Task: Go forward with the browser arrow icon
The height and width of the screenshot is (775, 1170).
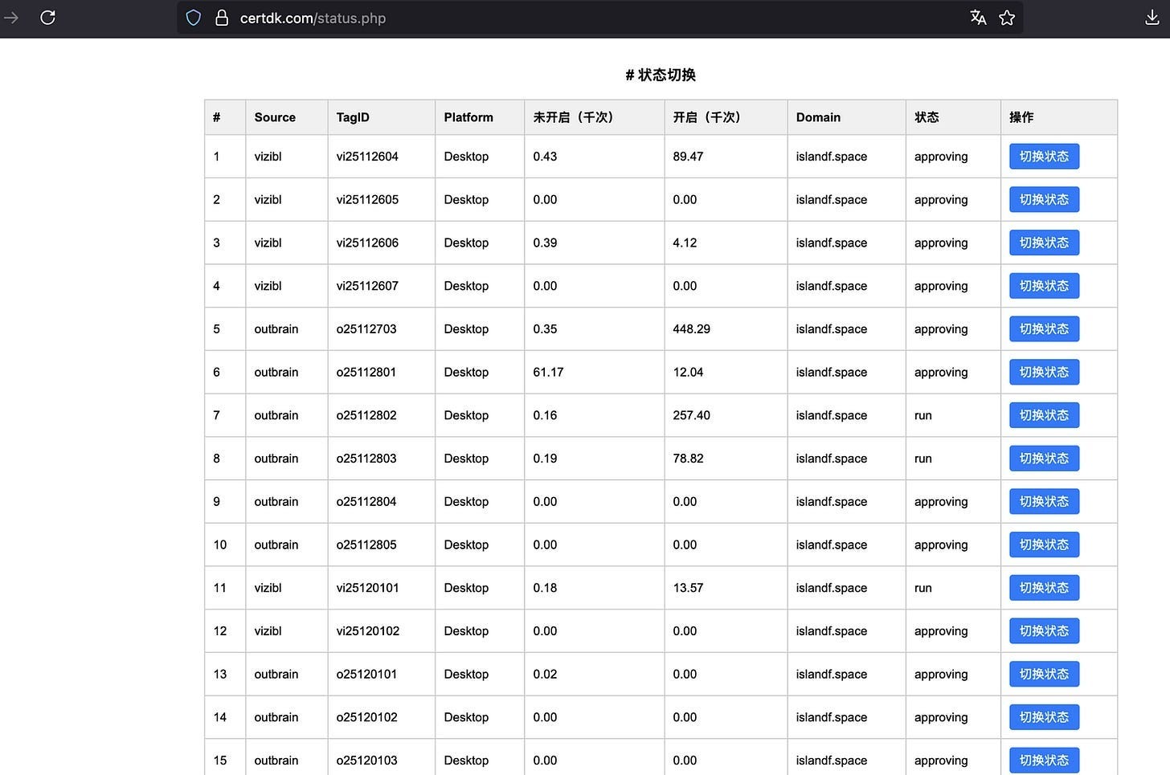Action: click(10, 18)
